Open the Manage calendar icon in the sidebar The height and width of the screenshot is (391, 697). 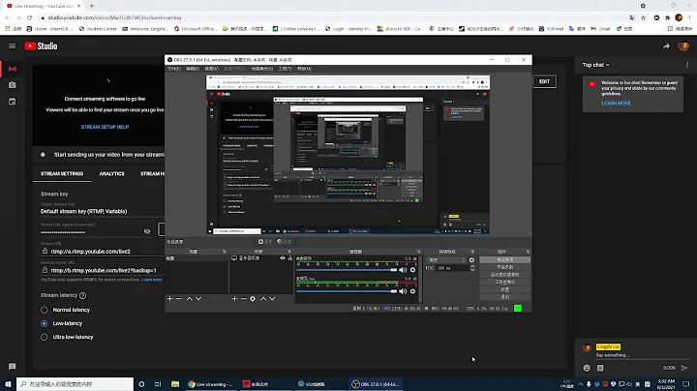[x=13, y=102]
